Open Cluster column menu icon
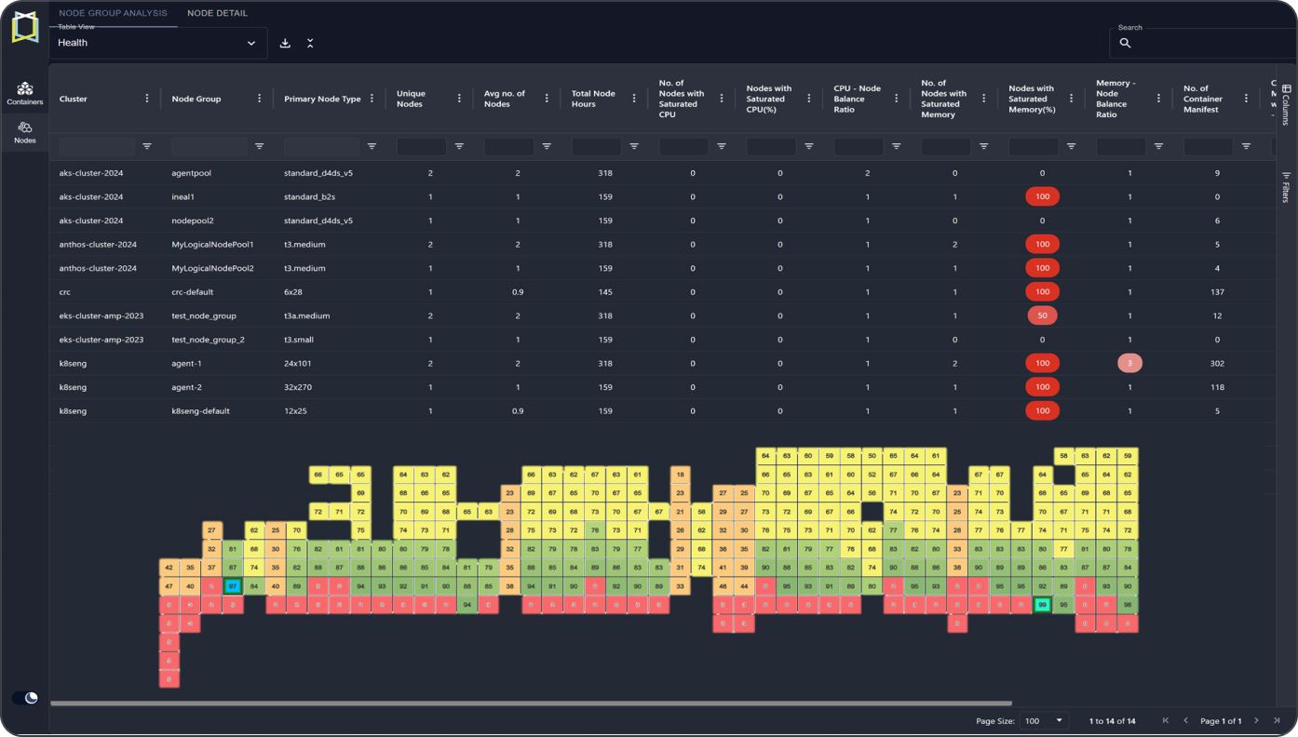The width and height of the screenshot is (1298, 737). pos(147,99)
